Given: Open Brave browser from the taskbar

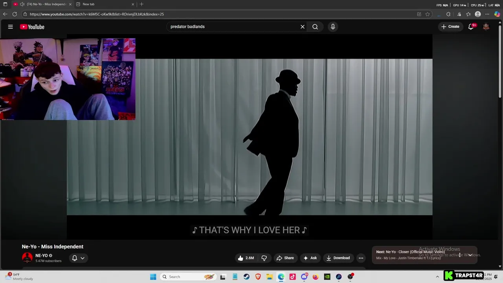Looking at the screenshot, I should [x=258, y=277].
